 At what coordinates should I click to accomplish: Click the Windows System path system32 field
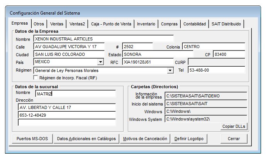[x=206, y=119]
